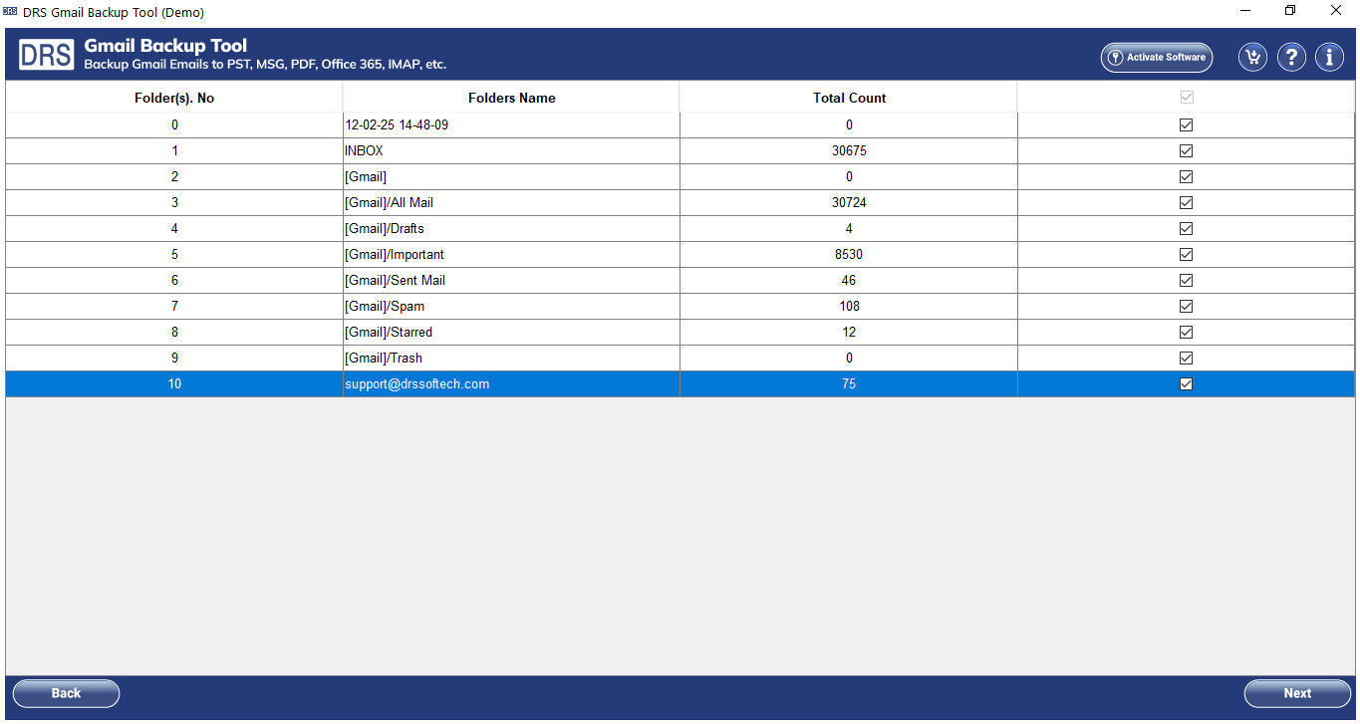Click the folder number 9 cell
This screenshot has width=1360, height=724.
click(174, 359)
